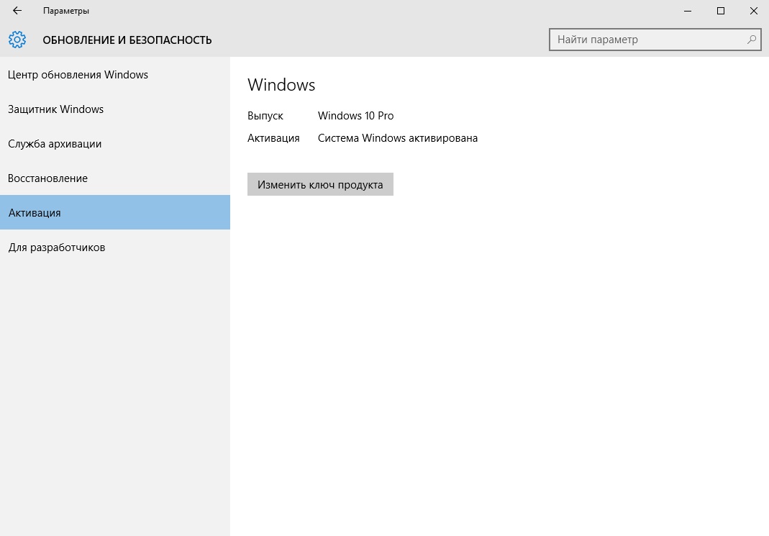Click "Система Windows активирована" status text

pyautogui.click(x=398, y=138)
